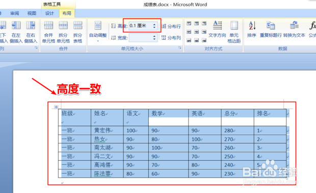Click cell with name 高鸿儒
Image resolution: width=316 pixels, height=193 pixels.
pos(107,165)
